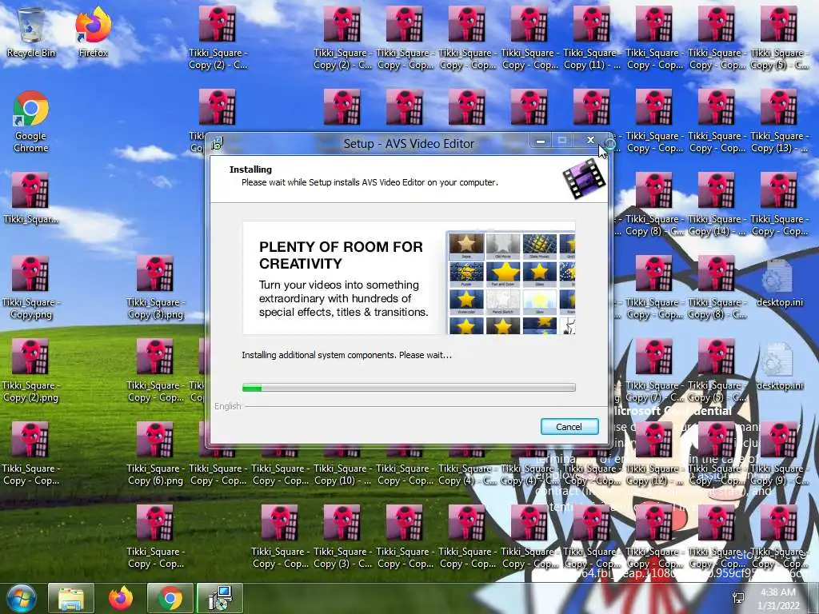
Task: Click the Sepia effect thumbnail in the banner
Action: (466, 246)
